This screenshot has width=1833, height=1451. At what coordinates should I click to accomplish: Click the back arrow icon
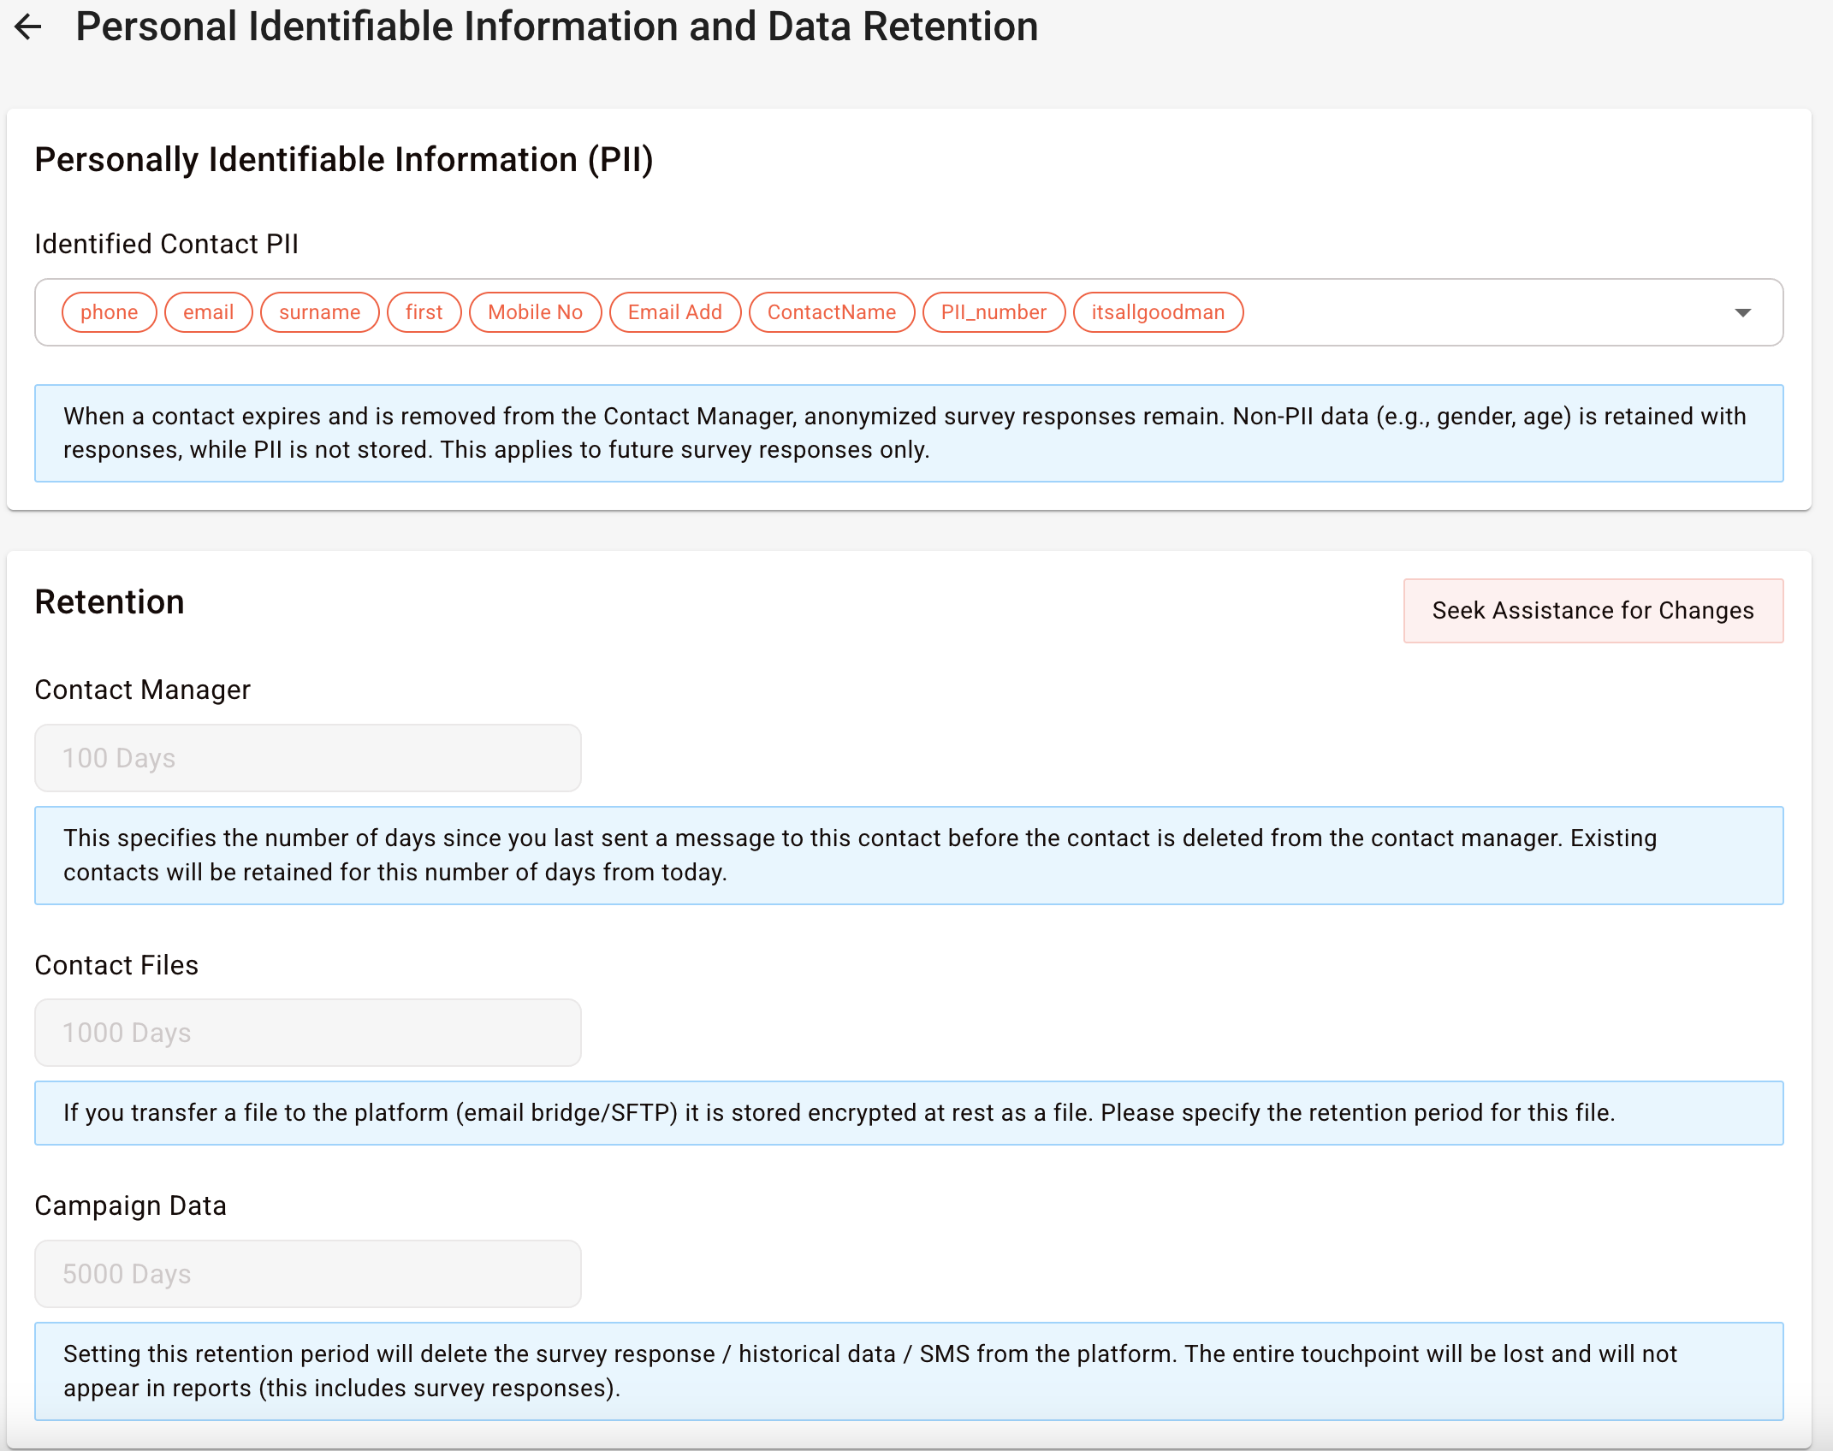tap(28, 27)
